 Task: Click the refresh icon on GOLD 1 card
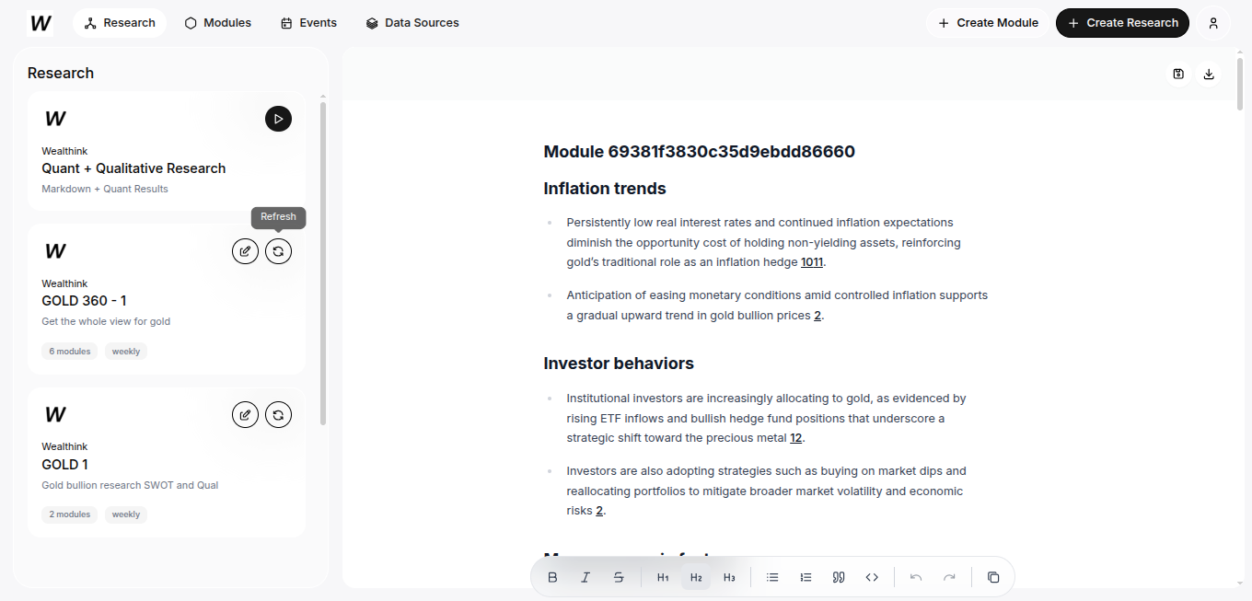click(x=278, y=415)
